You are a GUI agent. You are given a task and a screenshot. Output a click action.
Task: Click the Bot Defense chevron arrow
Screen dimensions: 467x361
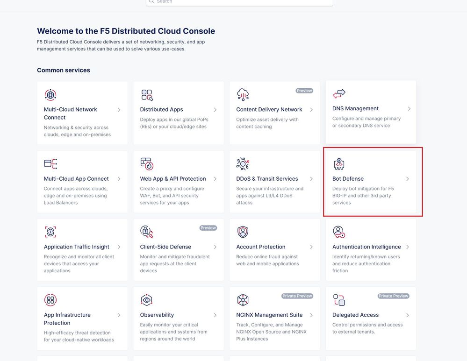(408, 179)
